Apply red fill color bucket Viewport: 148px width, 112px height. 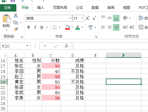(x=67, y=27)
